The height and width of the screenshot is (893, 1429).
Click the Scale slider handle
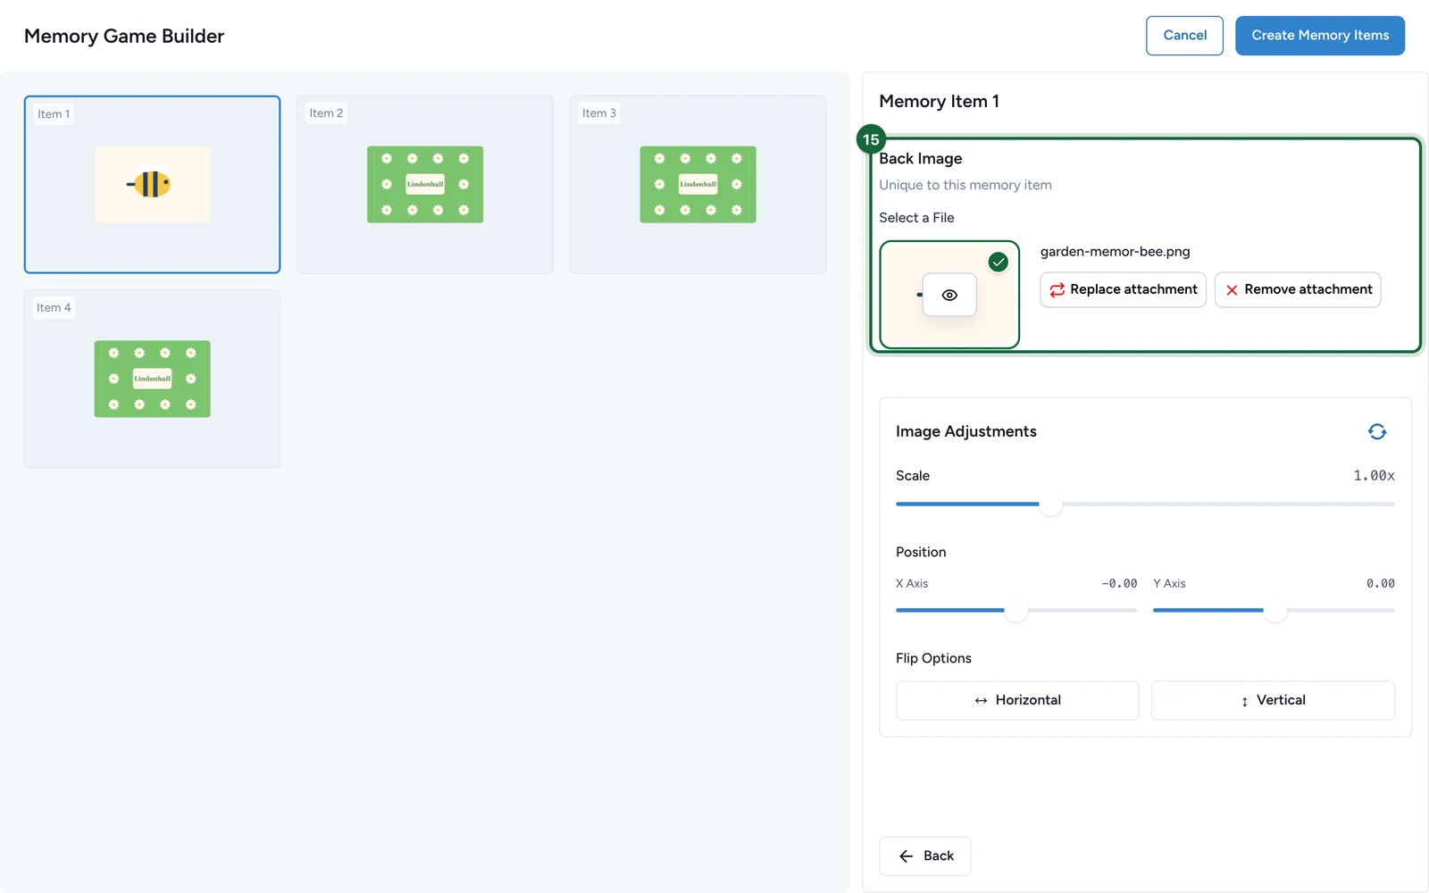(1051, 505)
